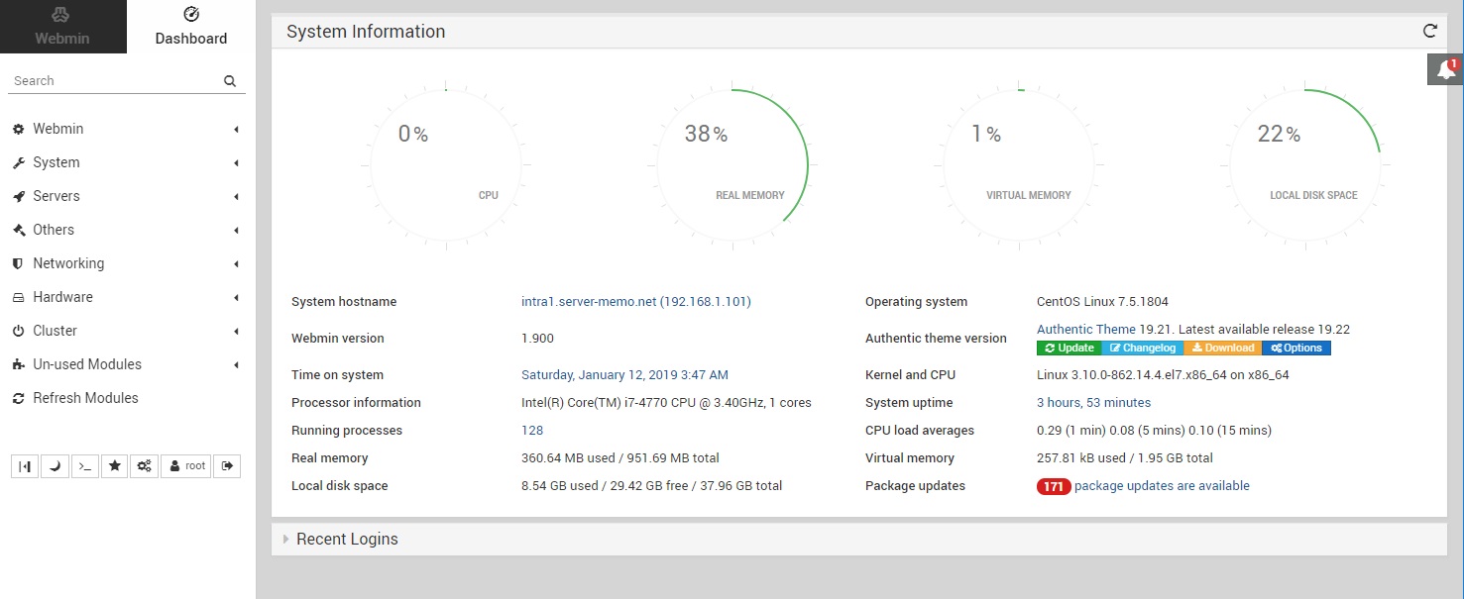Log out using the sign-out icon

pos(227,466)
